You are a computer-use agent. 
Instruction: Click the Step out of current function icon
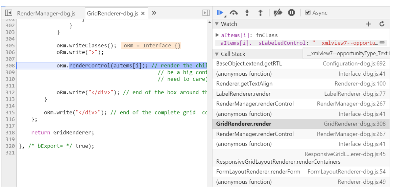(x=261, y=13)
